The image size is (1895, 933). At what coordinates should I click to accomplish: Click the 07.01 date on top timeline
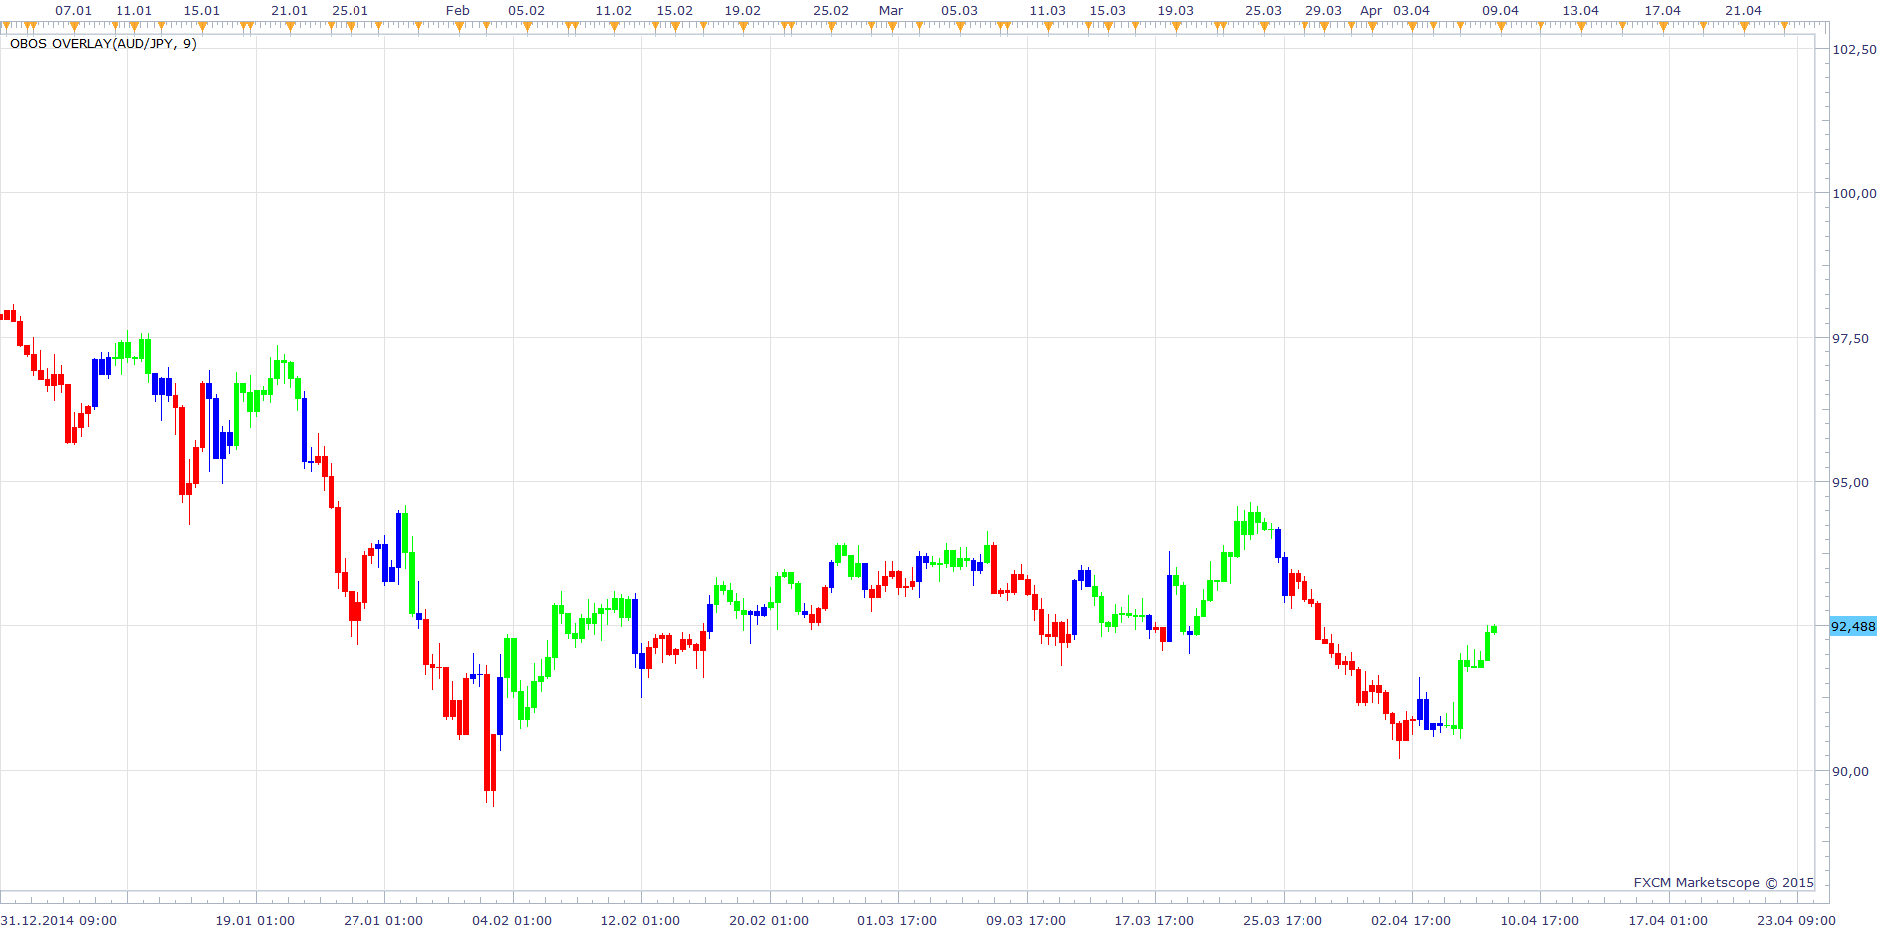pyautogui.click(x=73, y=10)
